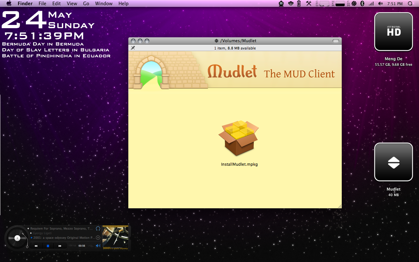This screenshot has height=262, width=419.
Task: Click the pencil icon in window status bar
Action: (x=133, y=48)
